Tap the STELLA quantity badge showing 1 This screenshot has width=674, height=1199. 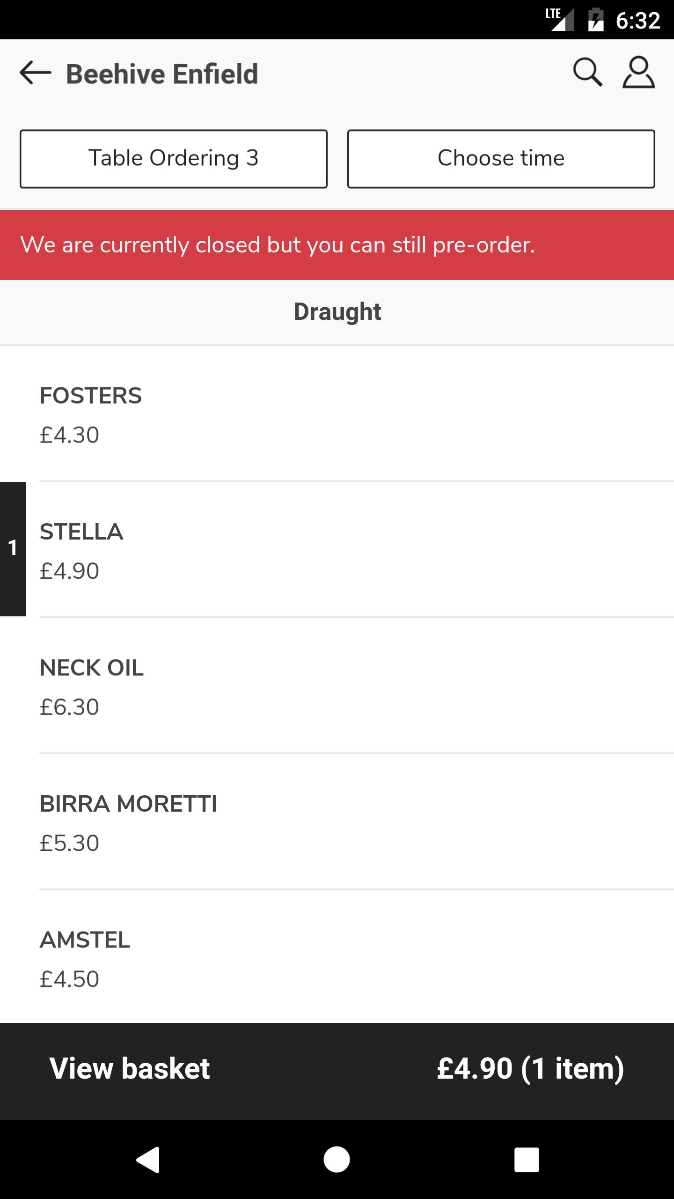coord(13,549)
